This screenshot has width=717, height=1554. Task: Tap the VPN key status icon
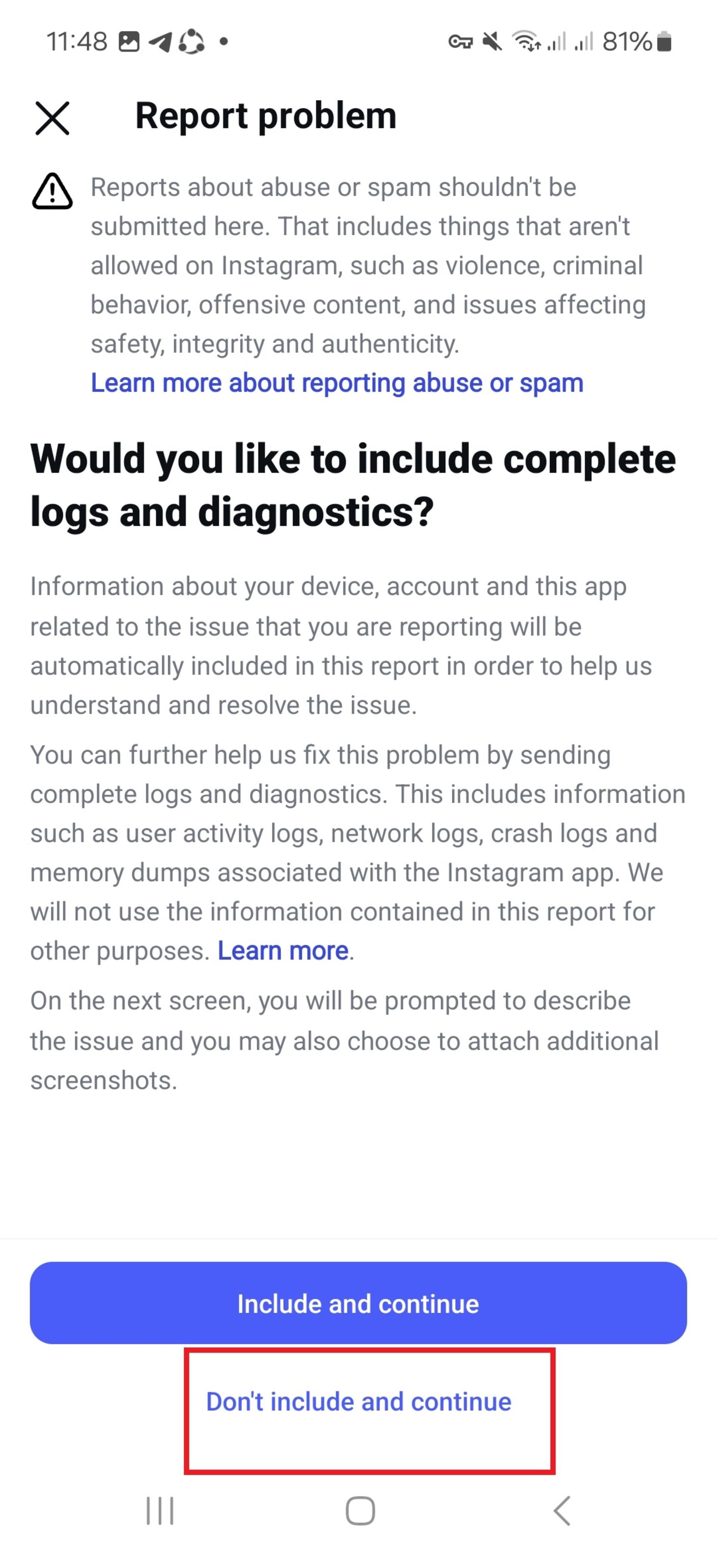click(x=461, y=42)
